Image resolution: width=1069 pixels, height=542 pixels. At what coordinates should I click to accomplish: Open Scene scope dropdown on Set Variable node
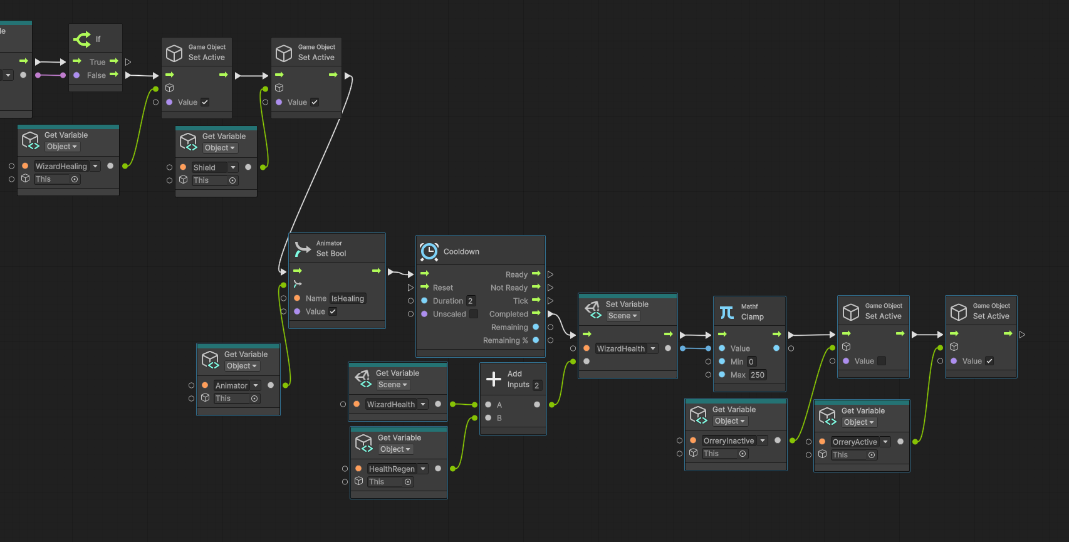(x=623, y=316)
